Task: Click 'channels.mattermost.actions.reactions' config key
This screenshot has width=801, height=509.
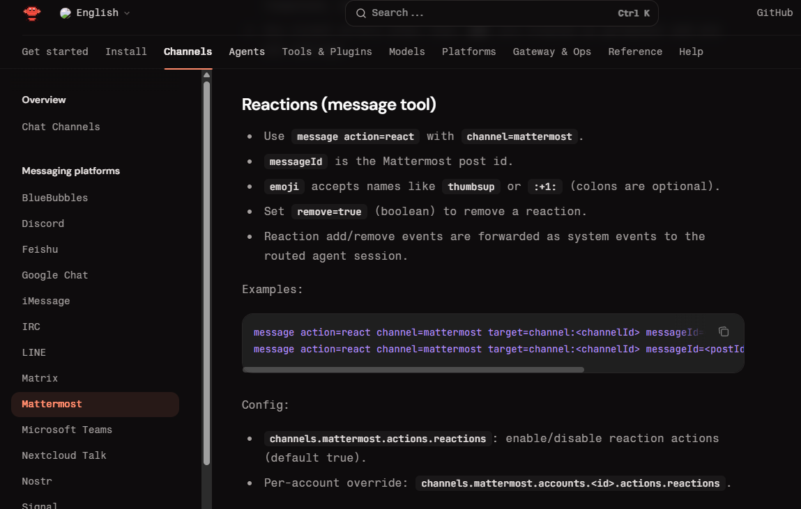Action: [378, 439]
